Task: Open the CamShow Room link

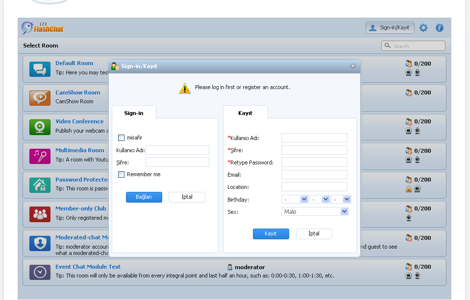Action: [77, 92]
